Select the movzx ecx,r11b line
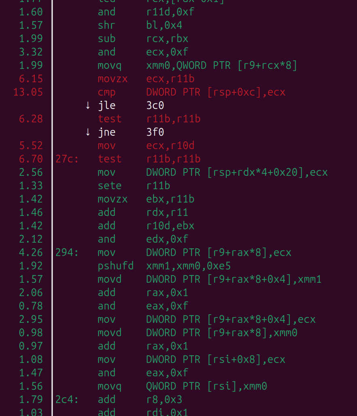The height and width of the screenshot is (416, 357). pyautogui.click(x=146, y=79)
